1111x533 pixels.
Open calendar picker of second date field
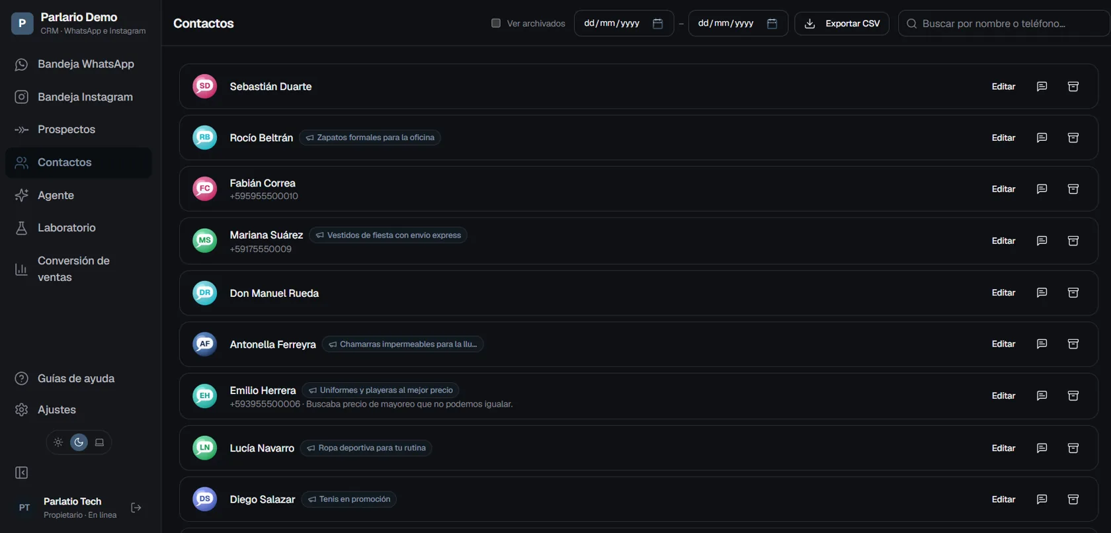pyautogui.click(x=772, y=23)
